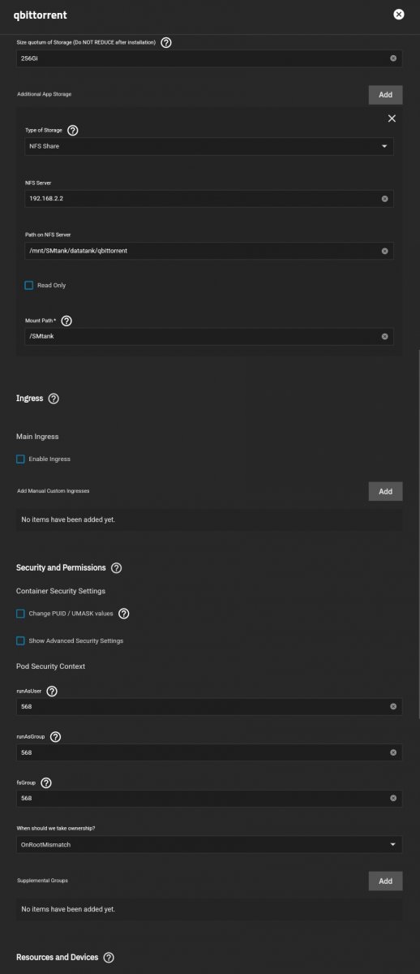The width and height of the screenshot is (420, 974).
Task: Show Type of Storage help tooltip
Action: (x=72, y=130)
